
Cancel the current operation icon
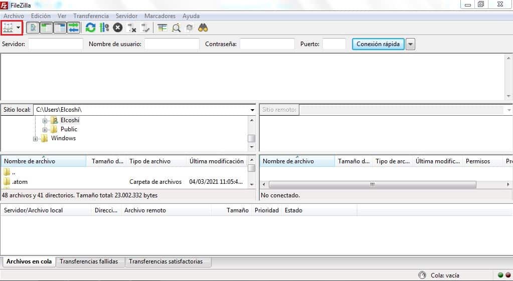[x=118, y=28]
